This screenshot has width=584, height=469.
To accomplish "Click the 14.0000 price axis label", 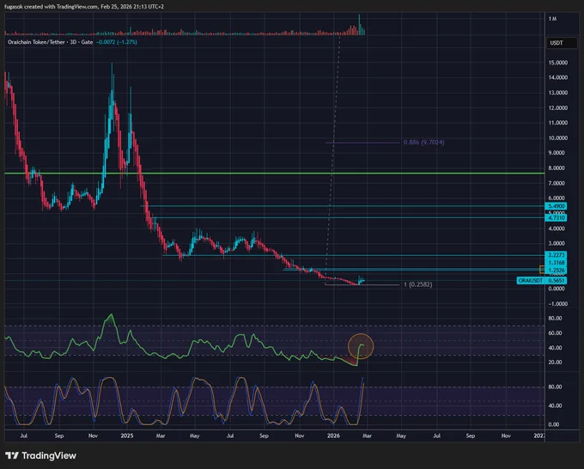I will click(558, 77).
